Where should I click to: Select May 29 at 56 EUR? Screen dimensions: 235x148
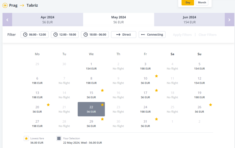pyautogui.click(x=91, y=124)
